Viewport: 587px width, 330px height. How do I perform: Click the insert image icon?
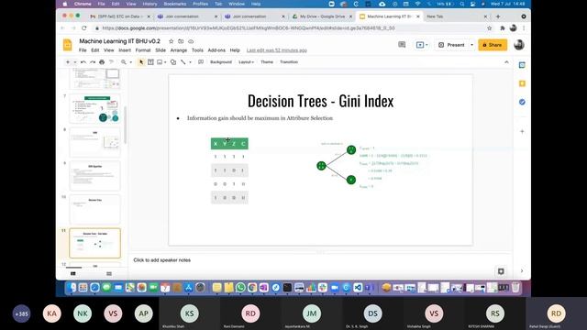click(x=160, y=62)
